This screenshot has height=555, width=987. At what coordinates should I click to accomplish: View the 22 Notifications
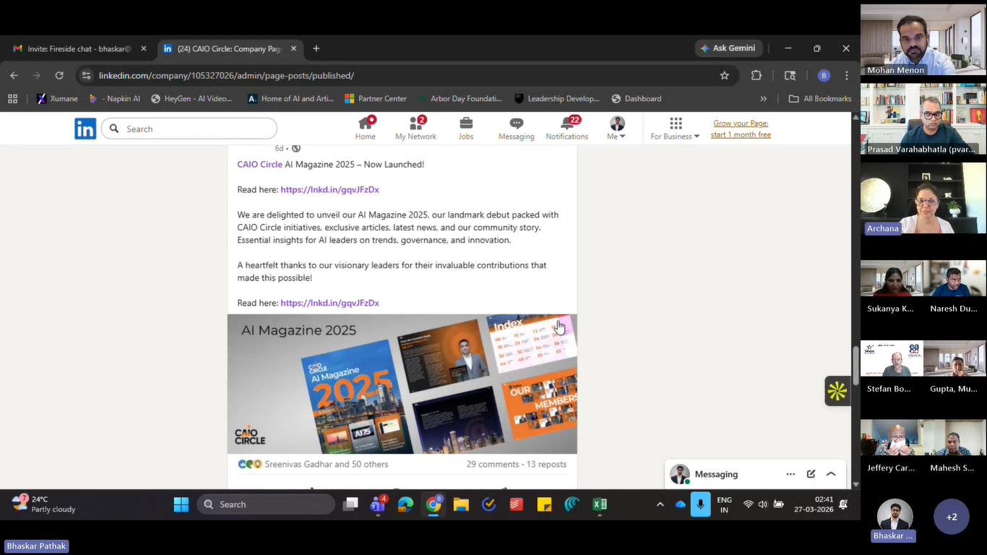click(566, 129)
